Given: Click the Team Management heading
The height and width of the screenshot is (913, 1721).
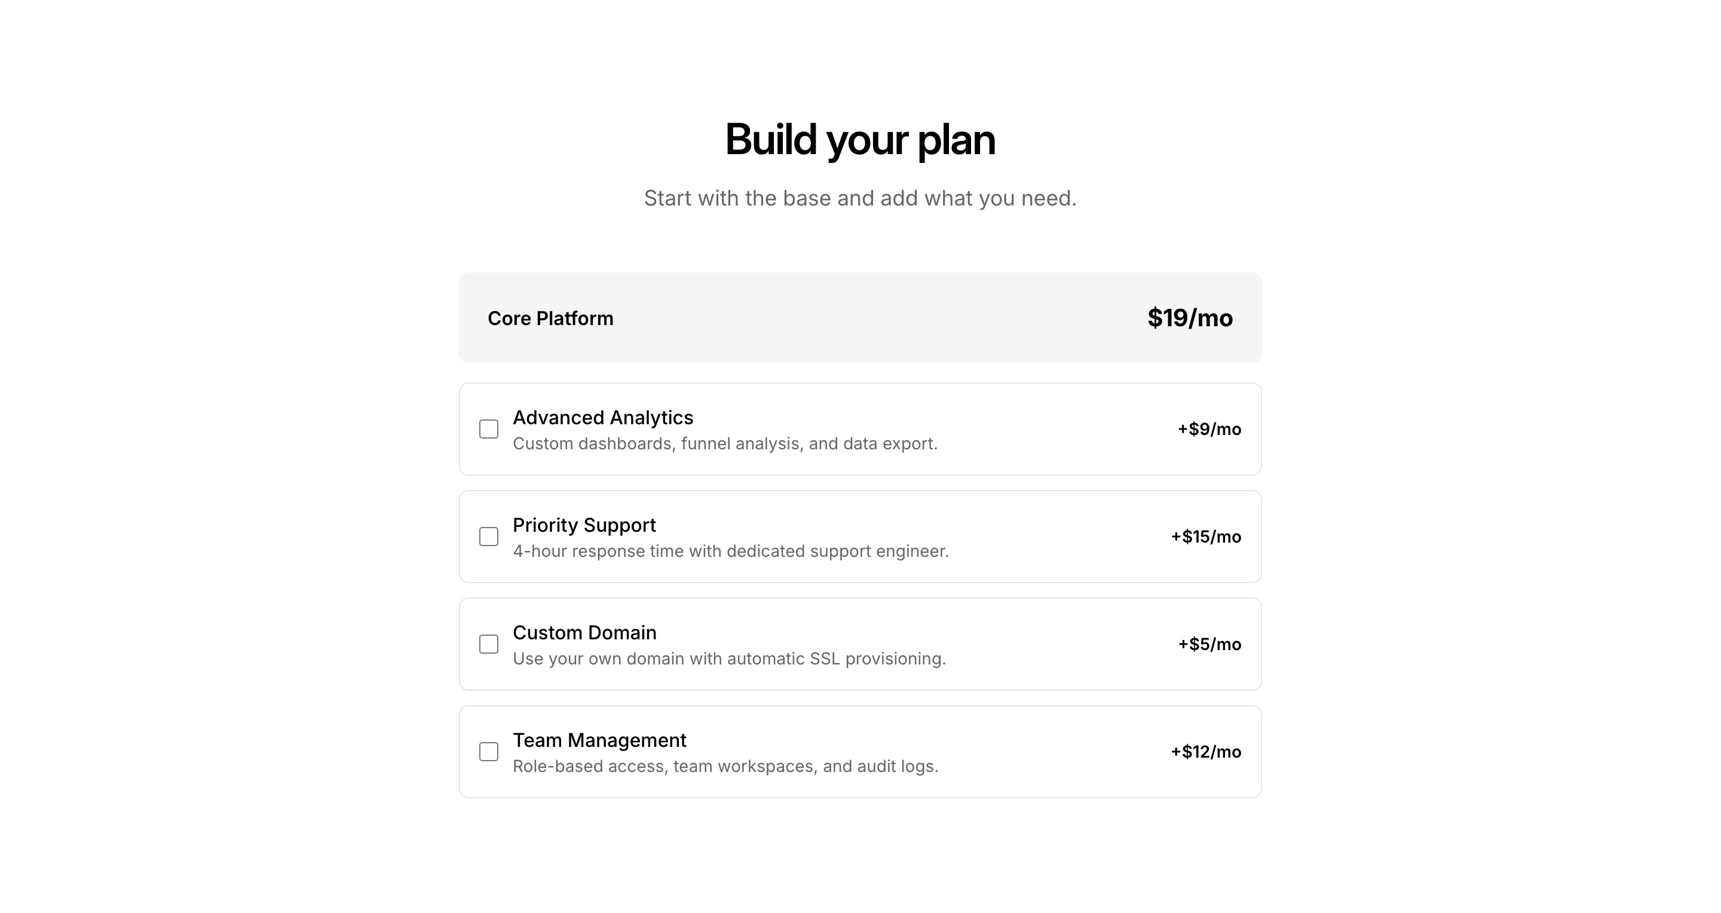Looking at the screenshot, I should [599, 740].
